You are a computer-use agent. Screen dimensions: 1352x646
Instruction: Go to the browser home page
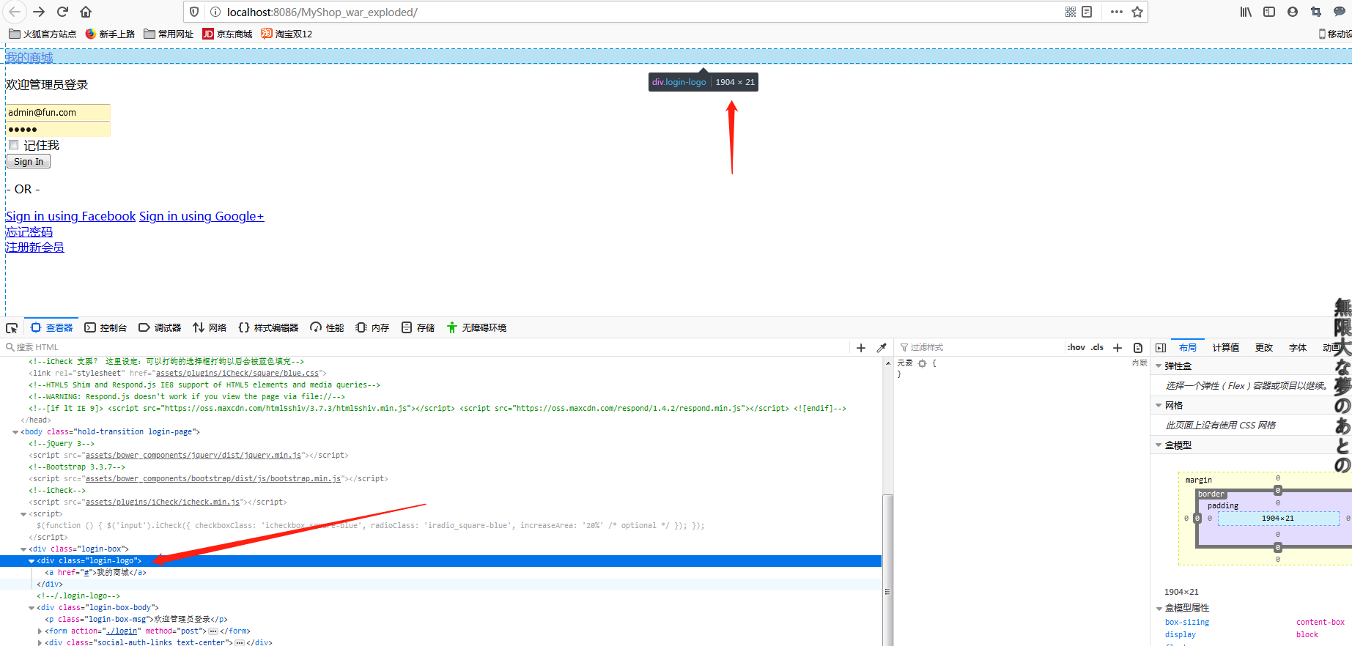pos(86,12)
